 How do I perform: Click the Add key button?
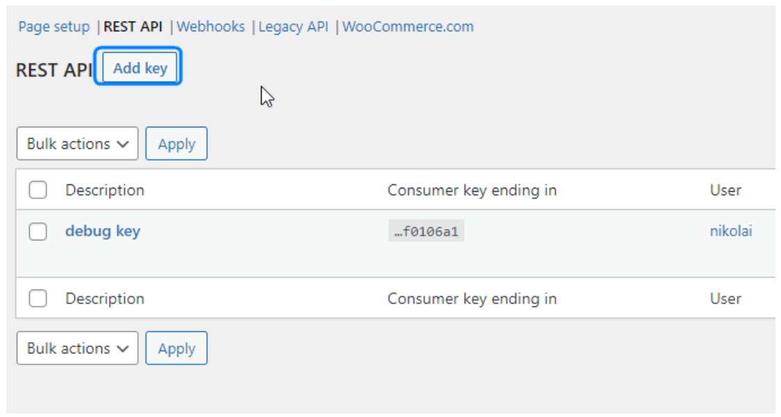point(140,68)
